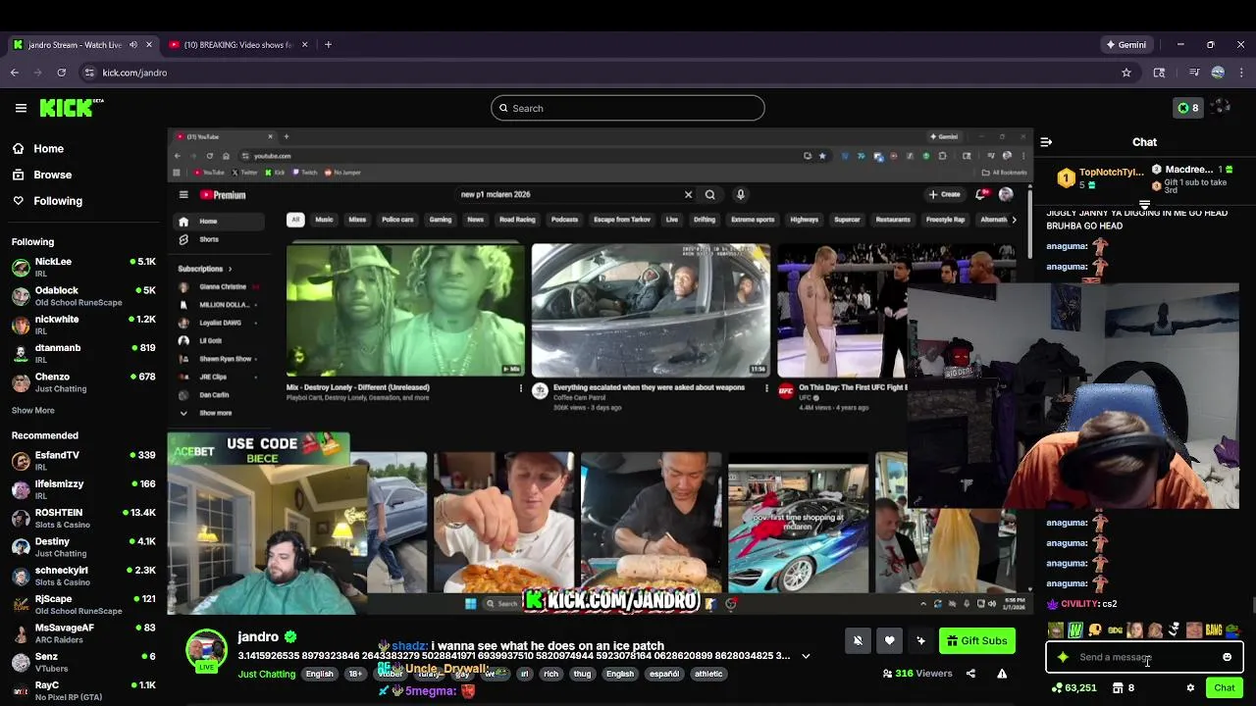Open Browse in Kick sidebar

(42, 175)
